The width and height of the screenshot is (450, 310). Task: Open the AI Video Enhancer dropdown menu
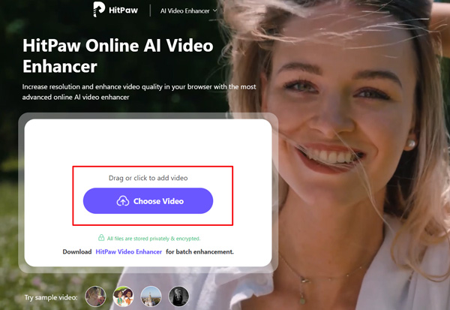pyautogui.click(x=188, y=11)
